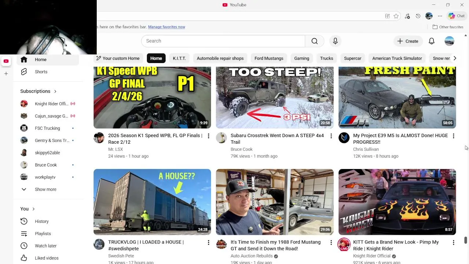Open browser settings ellipsis menu
This screenshot has width=469, height=264.
440,16
